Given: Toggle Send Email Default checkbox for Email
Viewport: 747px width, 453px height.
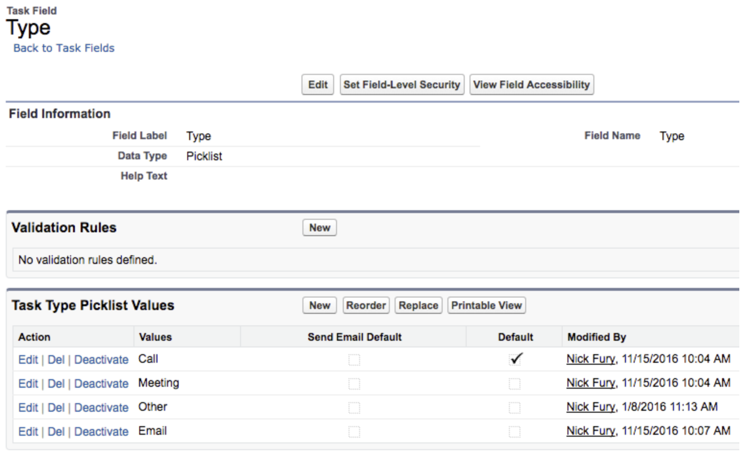Looking at the screenshot, I should pyautogui.click(x=354, y=431).
